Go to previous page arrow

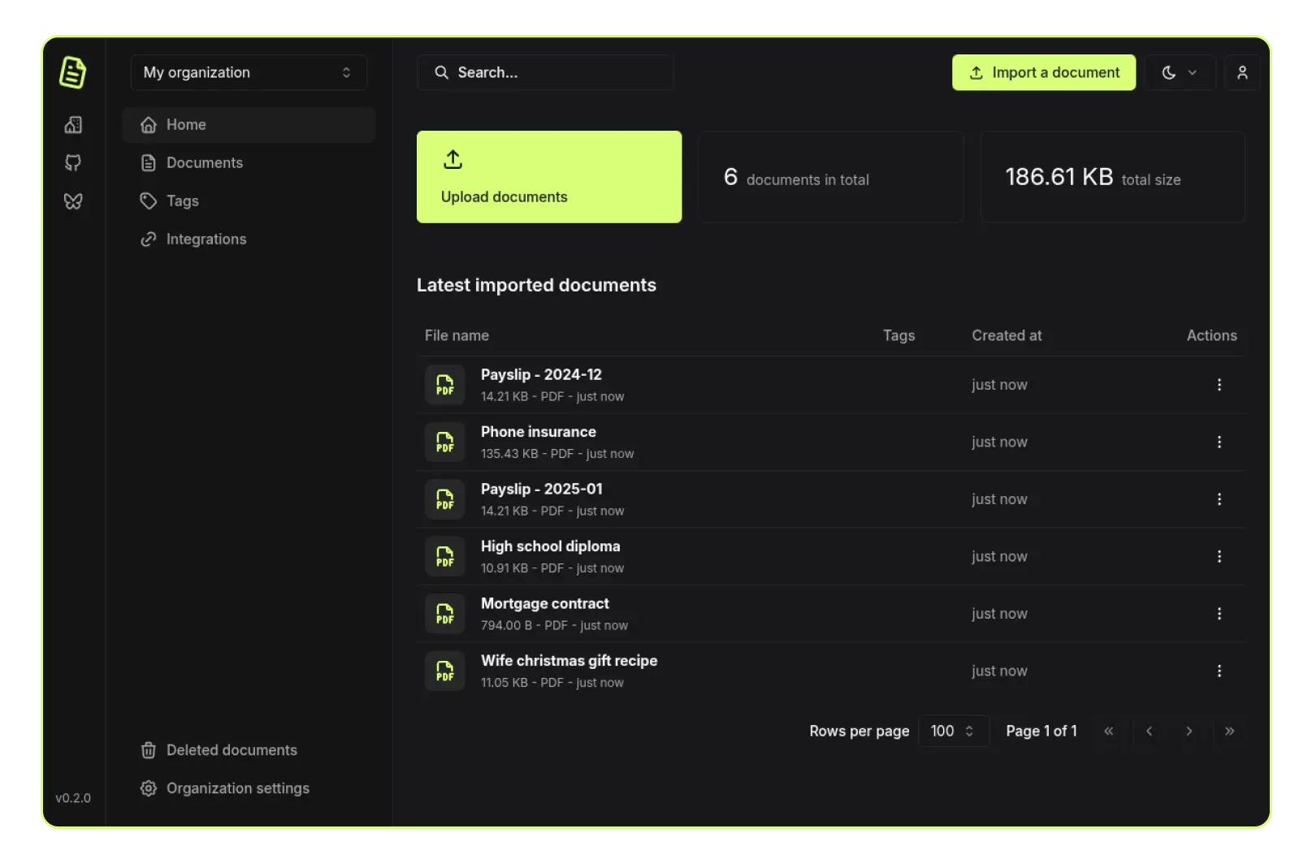(1149, 731)
